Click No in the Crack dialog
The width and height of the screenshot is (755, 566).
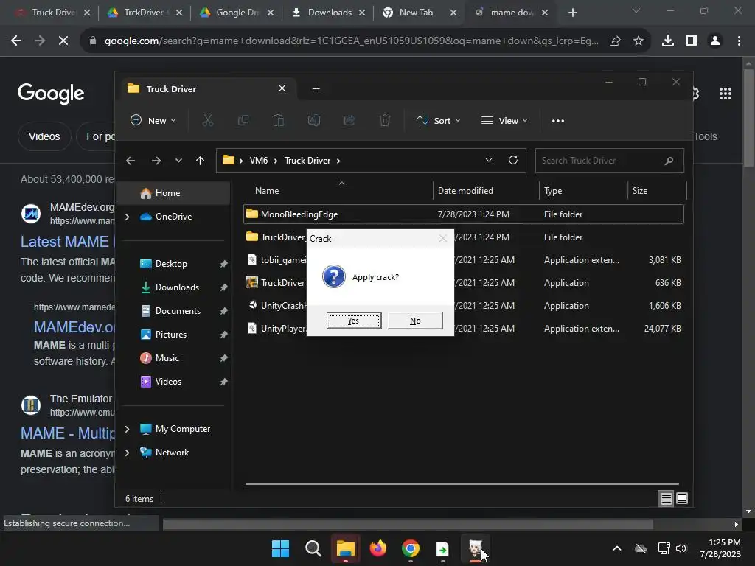coord(415,321)
